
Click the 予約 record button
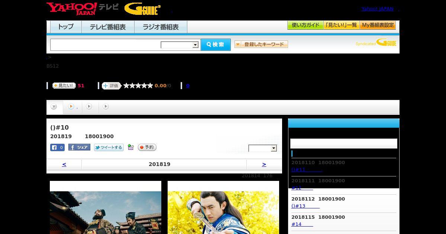147,147
